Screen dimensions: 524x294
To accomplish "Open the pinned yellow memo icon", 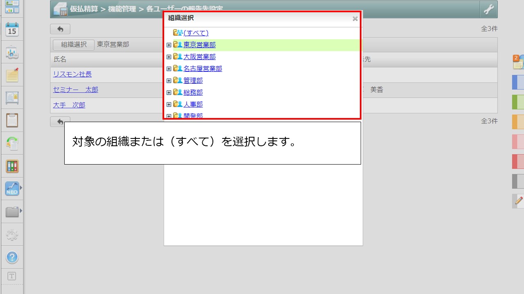I will 12,75.
